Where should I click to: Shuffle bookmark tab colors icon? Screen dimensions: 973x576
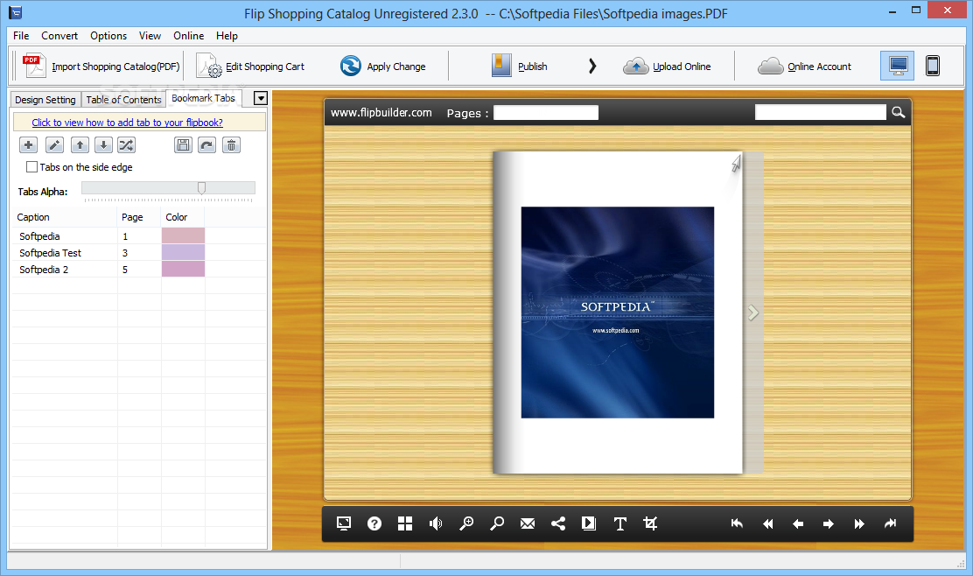click(126, 145)
